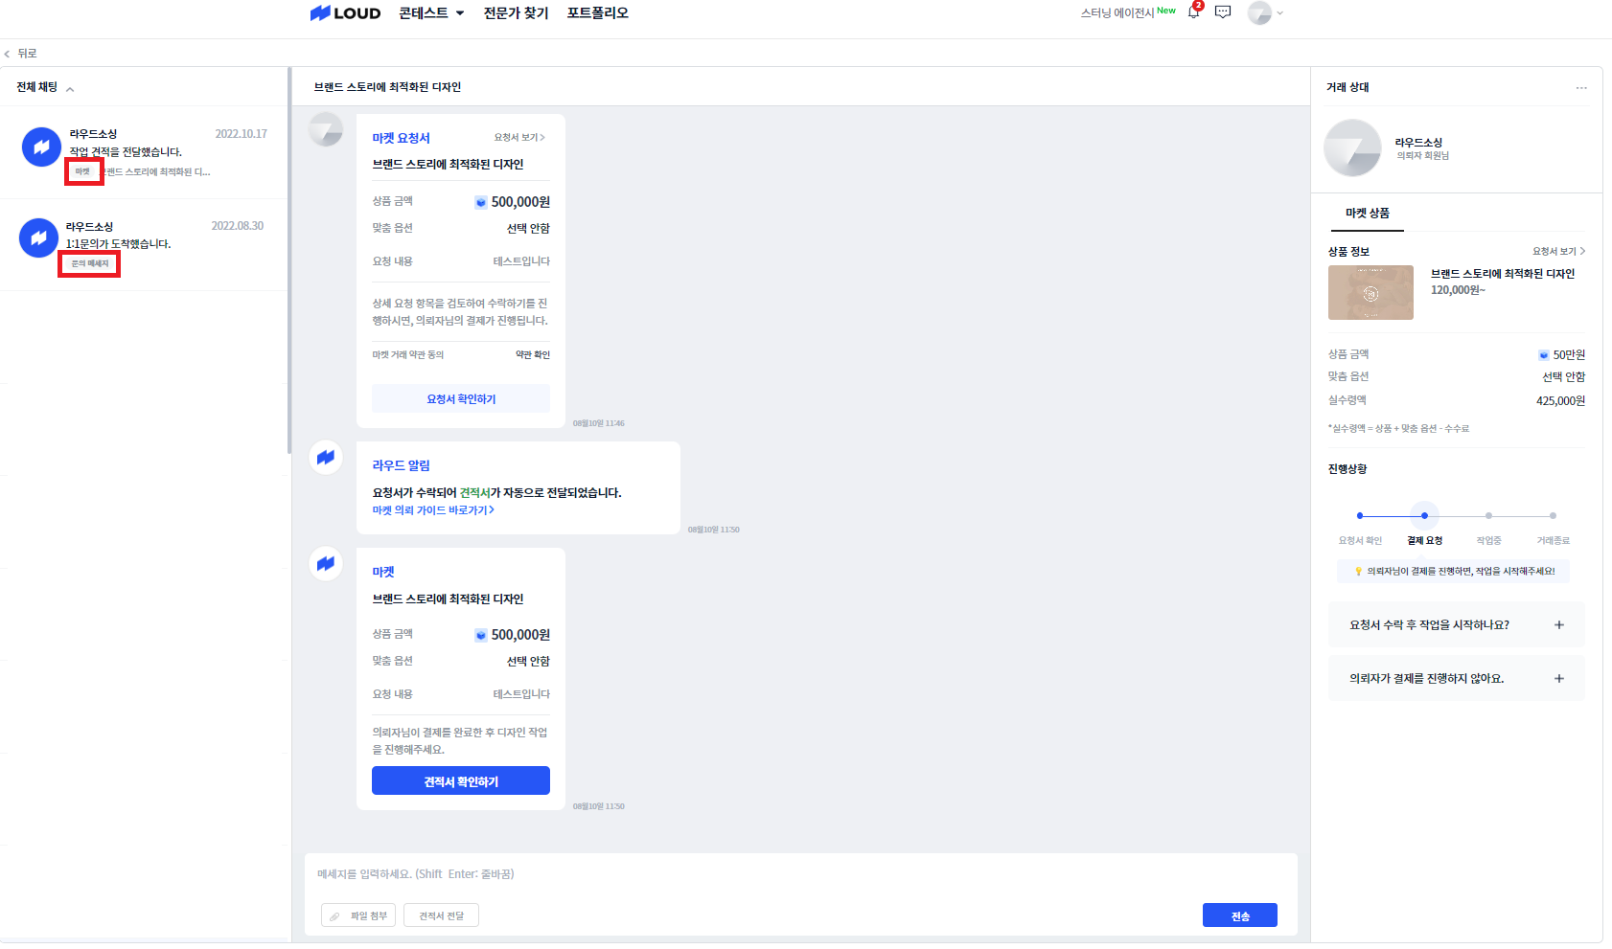Click the 실수령액 value 425,000원
This screenshot has height=949, width=1612.
[1560, 401]
